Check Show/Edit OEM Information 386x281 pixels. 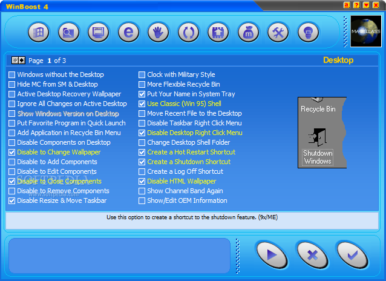point(142,200)
